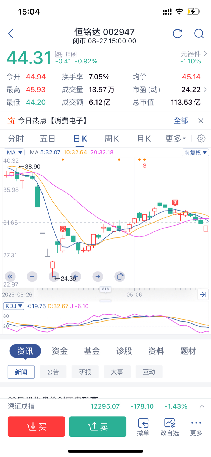Select the 公告 announcements filter
The height and width of the screenshot is (457, 211).
click(53, 372)
